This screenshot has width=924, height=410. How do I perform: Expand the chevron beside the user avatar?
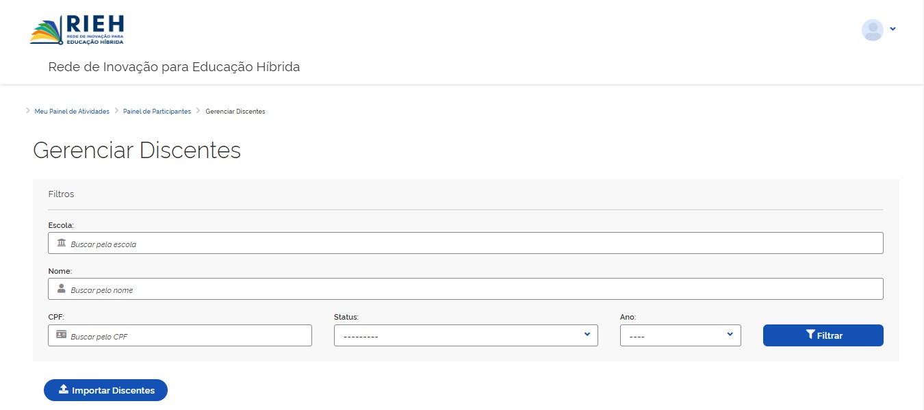(x=893, y=29)
